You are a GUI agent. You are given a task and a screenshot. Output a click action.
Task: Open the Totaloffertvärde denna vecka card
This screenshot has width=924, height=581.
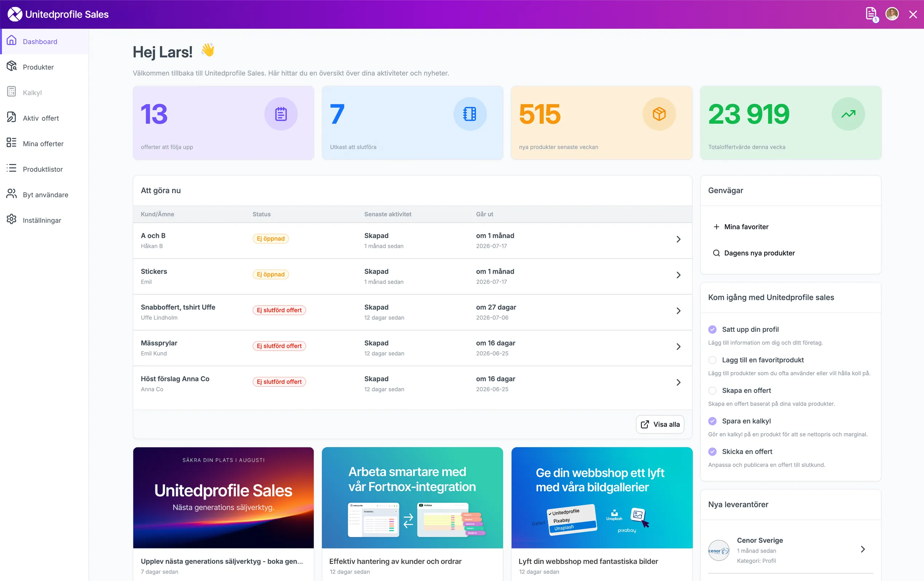pyautogui.click(x=791, y=123)
